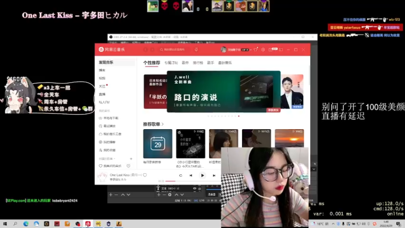Open OBS source properties gear
405x228 pixels.
tap(170, 195)
